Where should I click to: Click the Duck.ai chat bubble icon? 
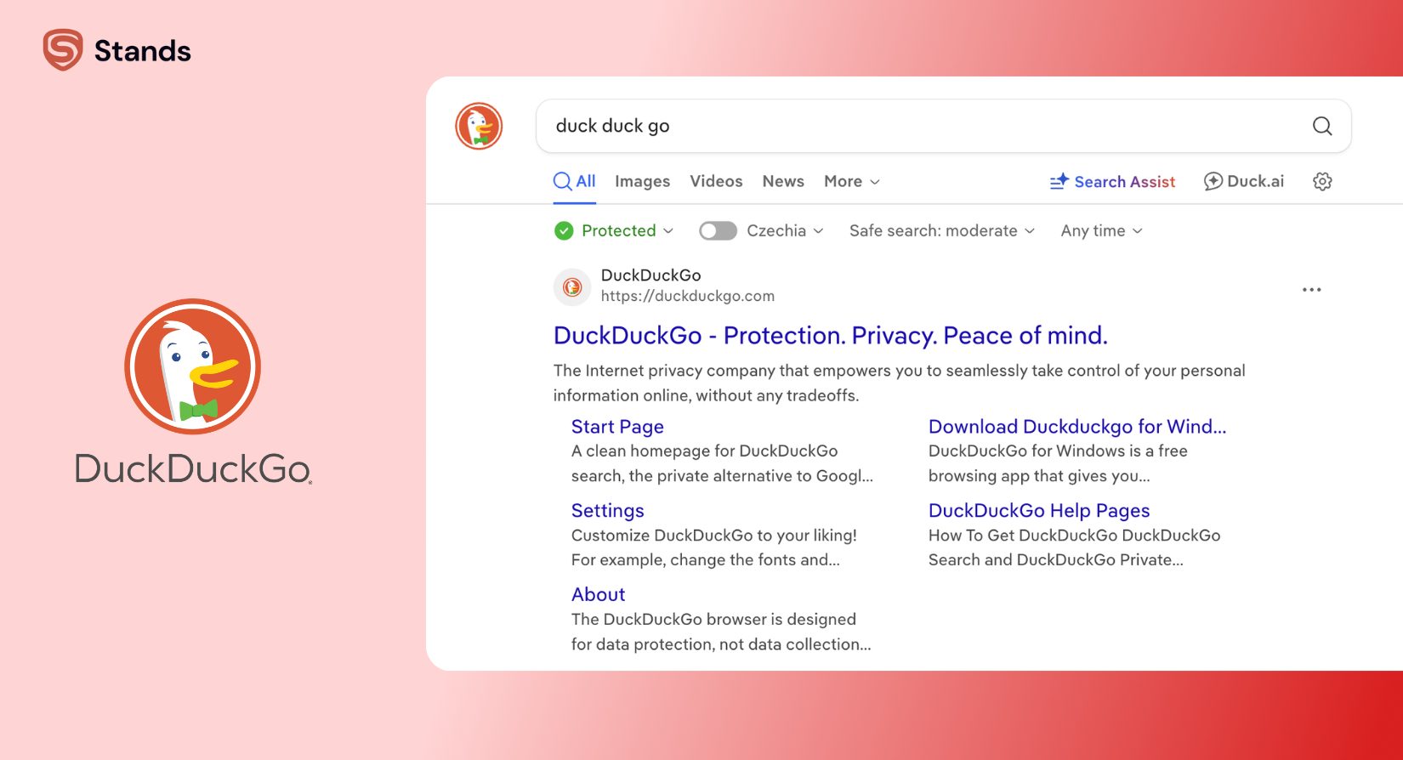click(x=1213, y=181)
